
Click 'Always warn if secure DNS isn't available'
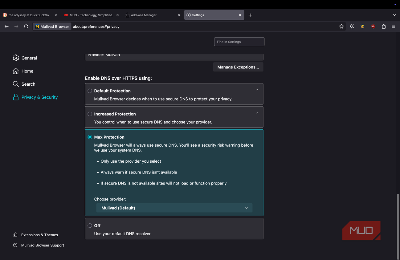(x=139, y=172)
